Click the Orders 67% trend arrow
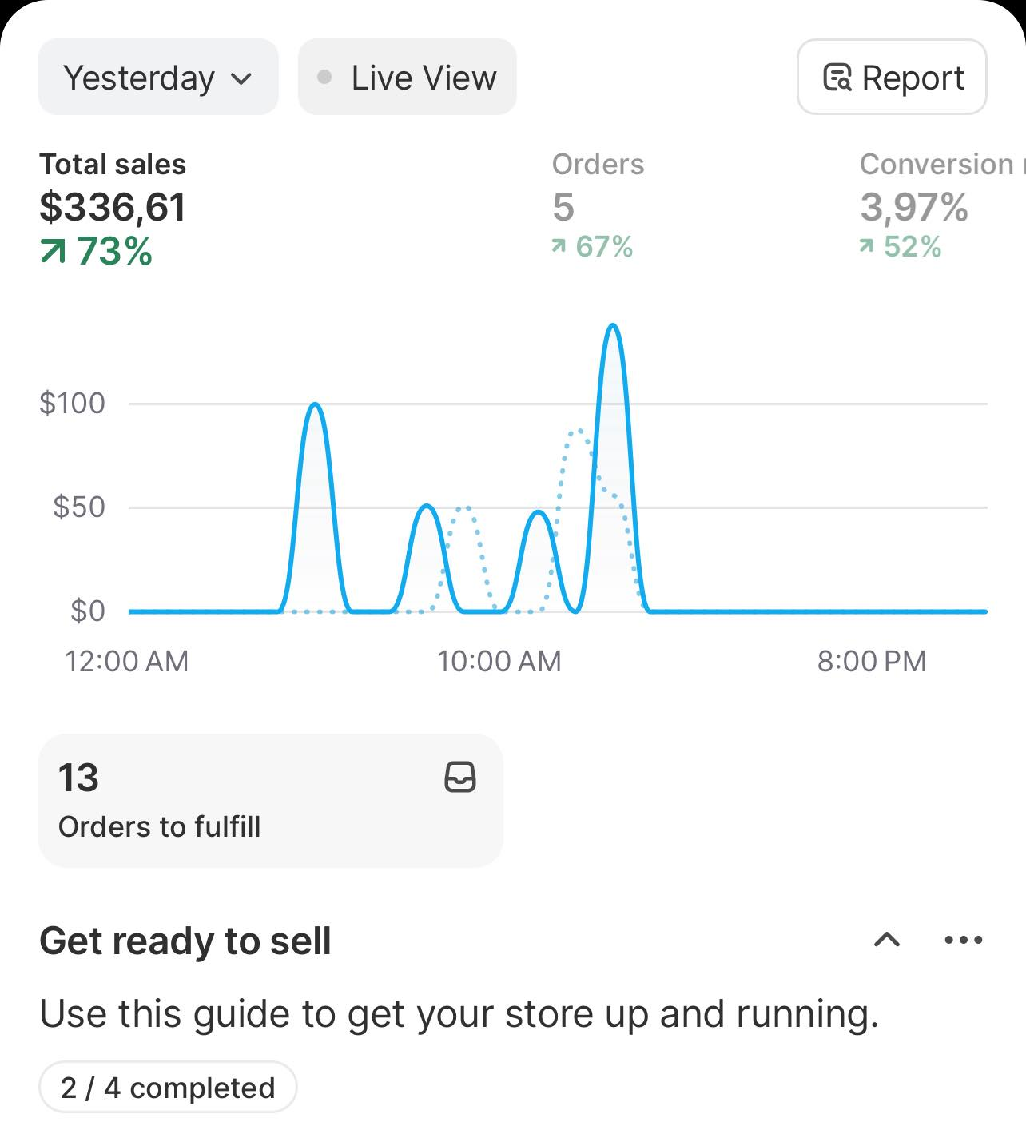The image size is (1026, 1138). [559, 247]
